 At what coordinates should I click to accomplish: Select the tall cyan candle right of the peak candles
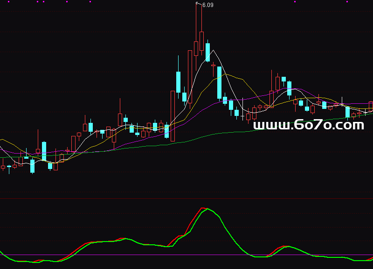click(219, 83)
